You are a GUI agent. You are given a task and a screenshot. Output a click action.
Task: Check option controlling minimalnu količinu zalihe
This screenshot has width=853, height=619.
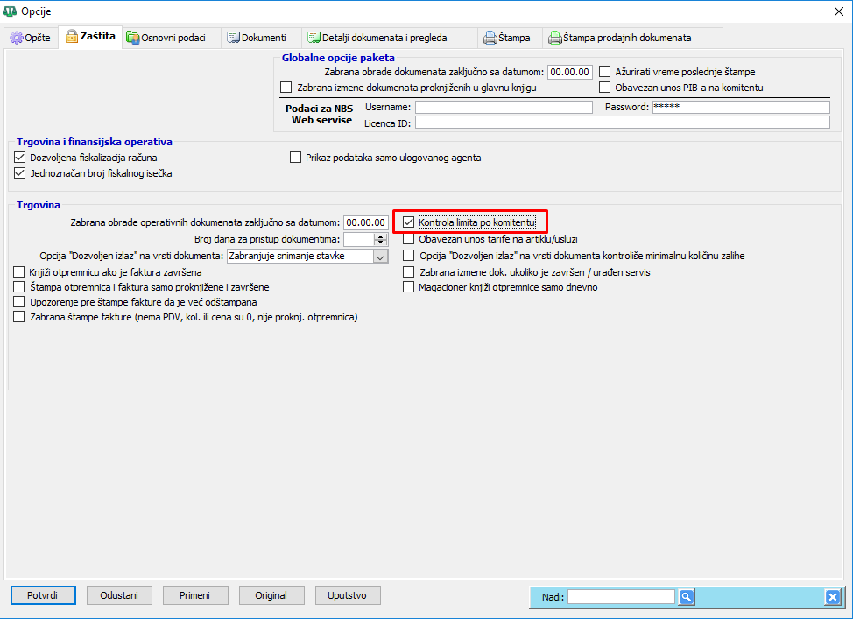tap(409, 256)
